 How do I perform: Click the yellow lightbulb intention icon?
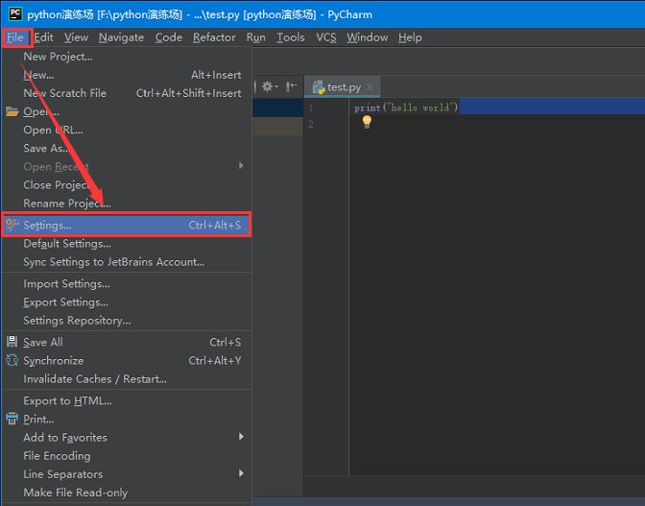[367, 122]
